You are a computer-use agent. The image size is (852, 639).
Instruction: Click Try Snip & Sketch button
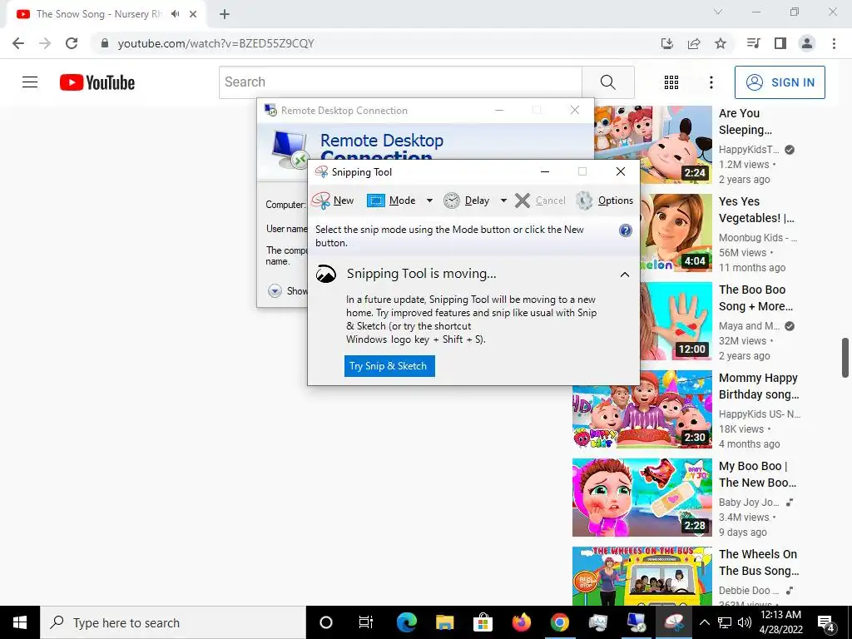pos(389,366)
